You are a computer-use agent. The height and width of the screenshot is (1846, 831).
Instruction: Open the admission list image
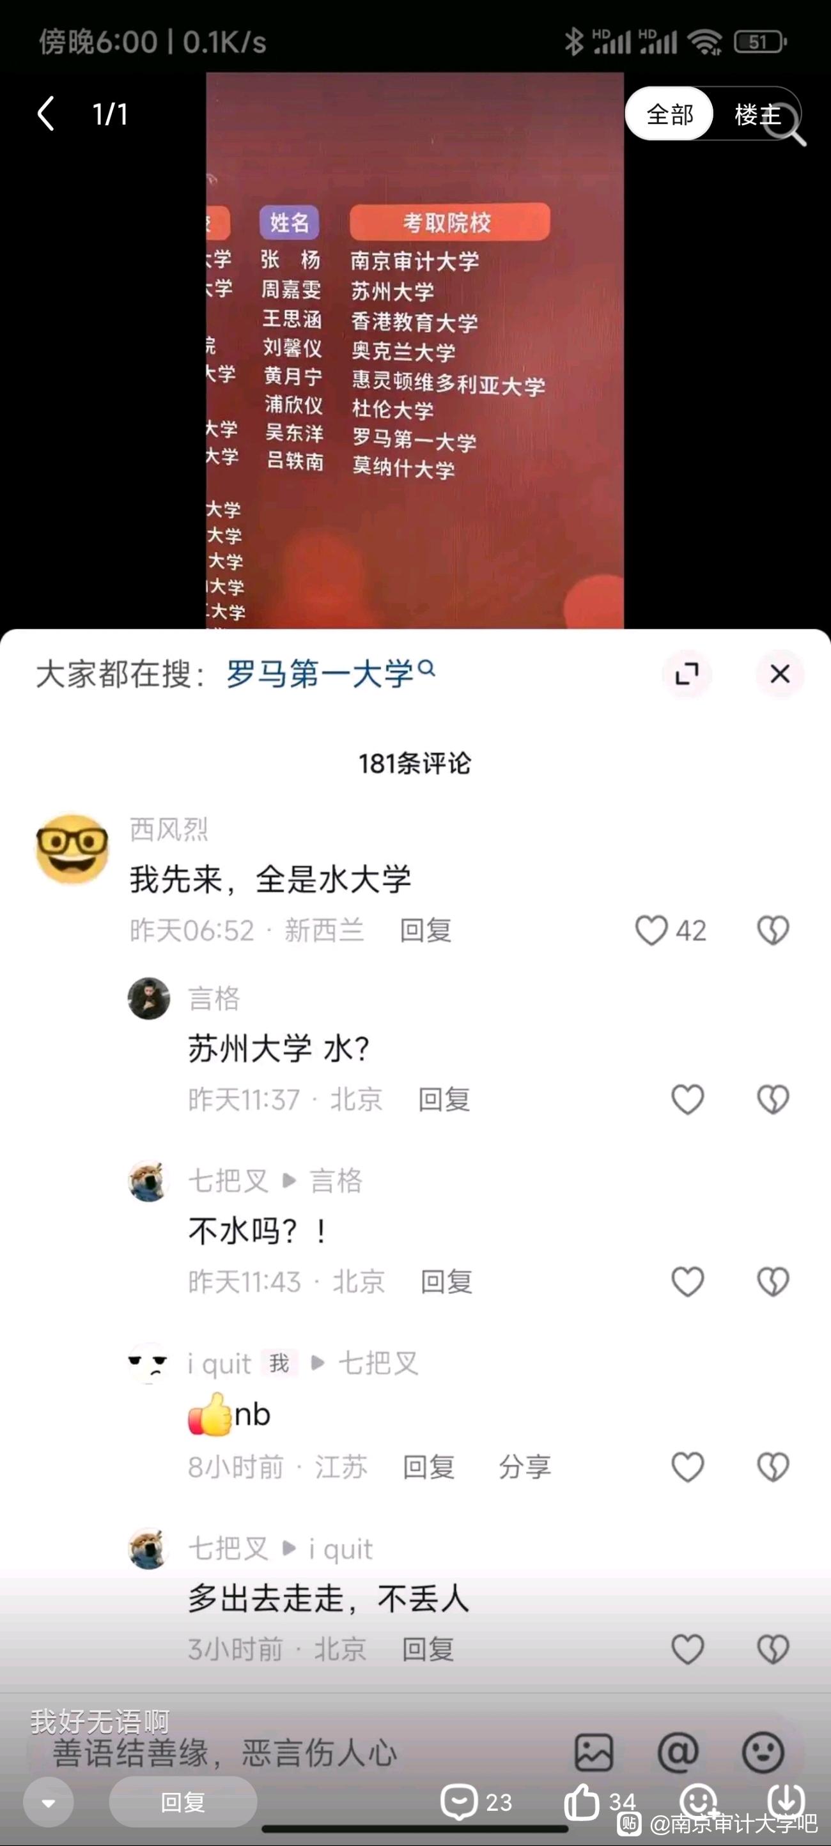tap(414, 350)
